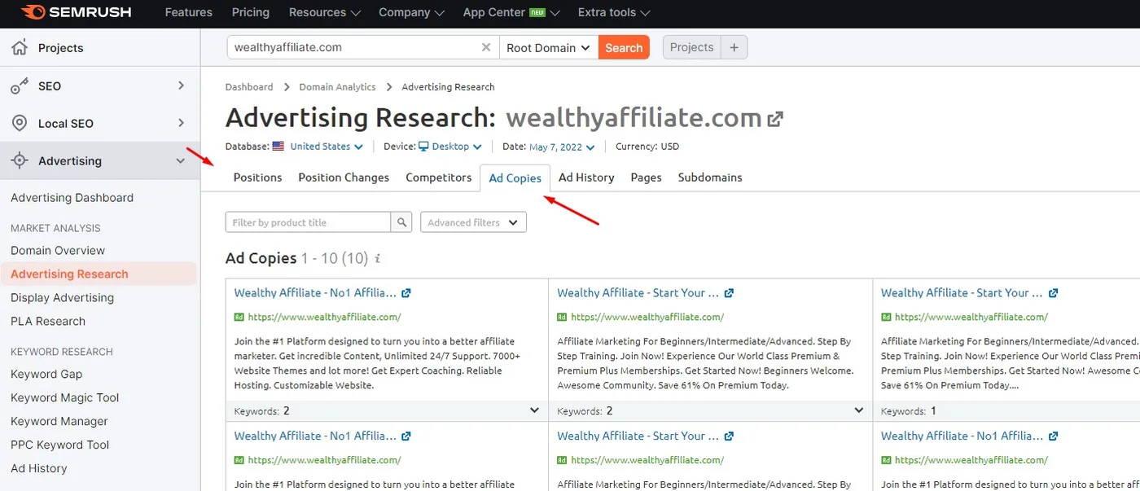
Task: Open the Resources menu
Action: point(324,12)
